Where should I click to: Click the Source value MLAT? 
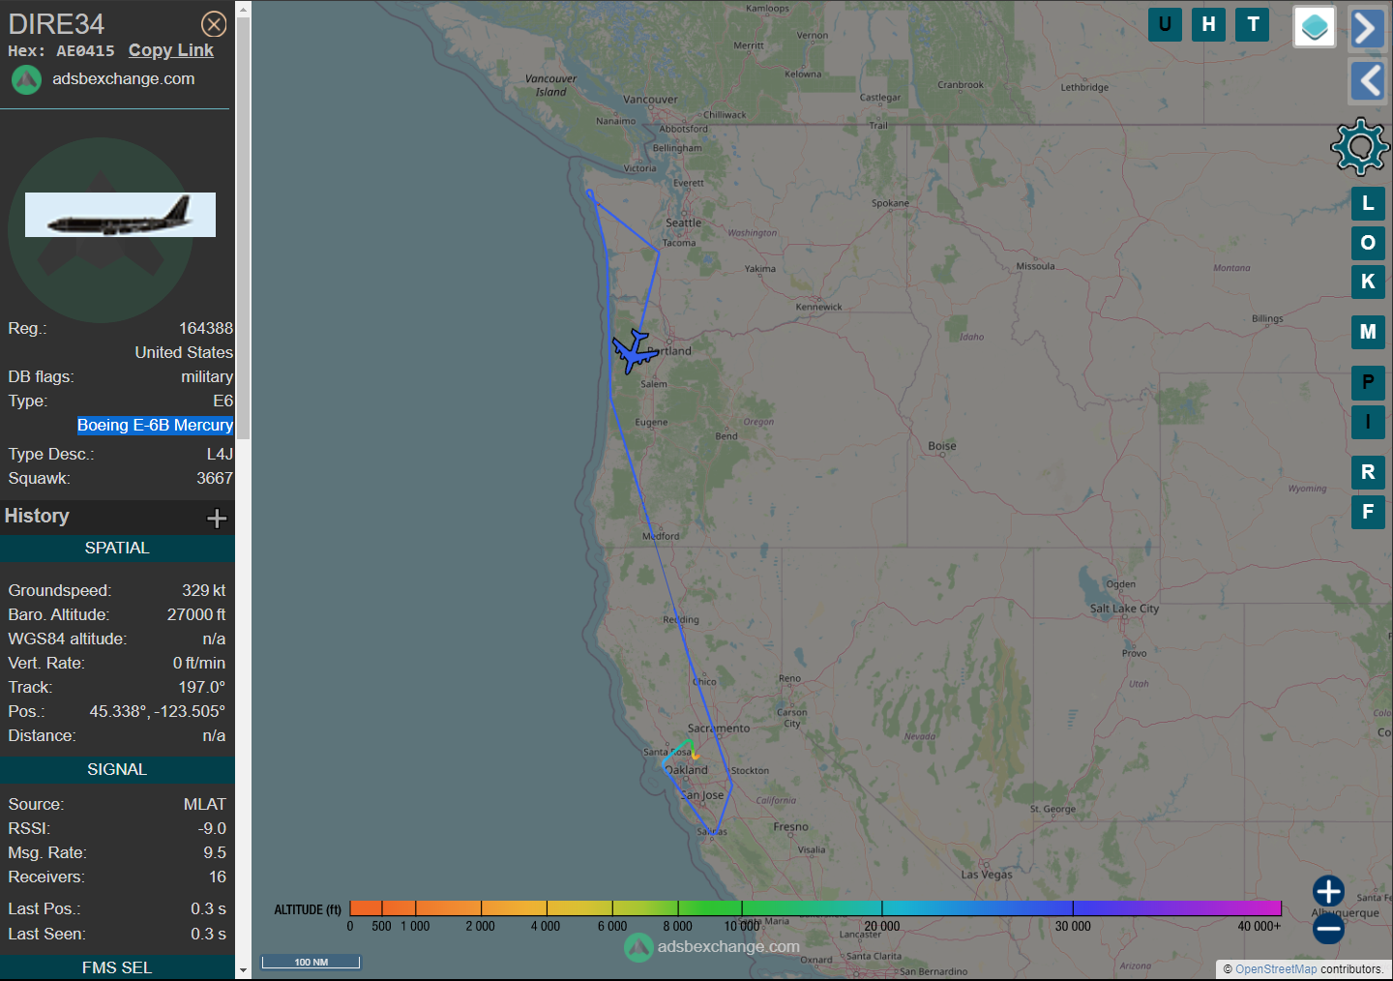pyautogui.click(x=205, y=805)
